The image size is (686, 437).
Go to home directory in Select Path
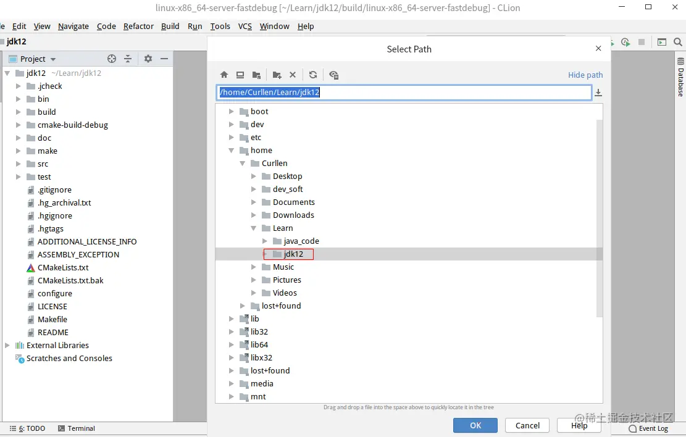coord(224,75)
